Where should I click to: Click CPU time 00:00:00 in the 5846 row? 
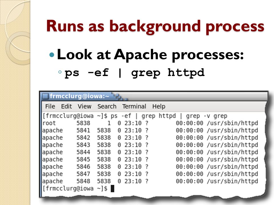click(x=190, y=167)
